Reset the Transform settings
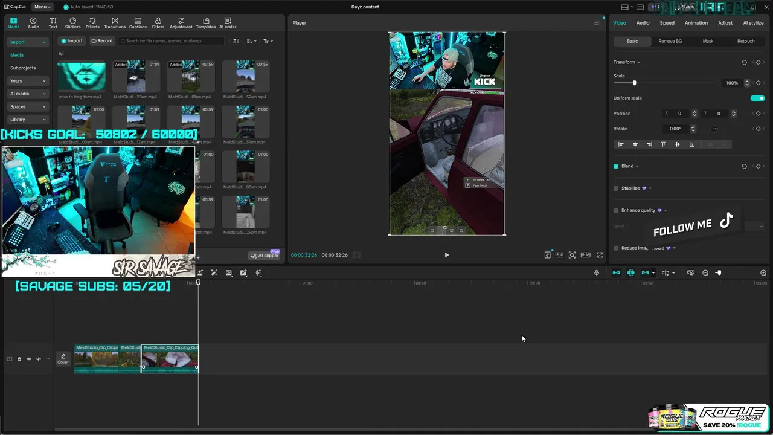The image size is (773, 435). 744,62
